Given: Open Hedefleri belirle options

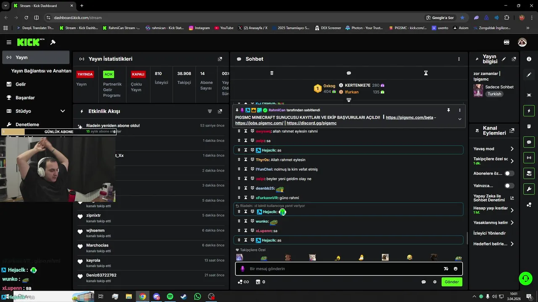Looking at the screenshot, I should [494, 244].
